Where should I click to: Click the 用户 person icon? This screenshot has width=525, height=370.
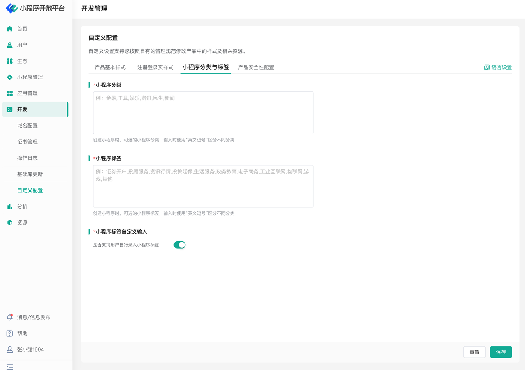[x=10, y=45]
